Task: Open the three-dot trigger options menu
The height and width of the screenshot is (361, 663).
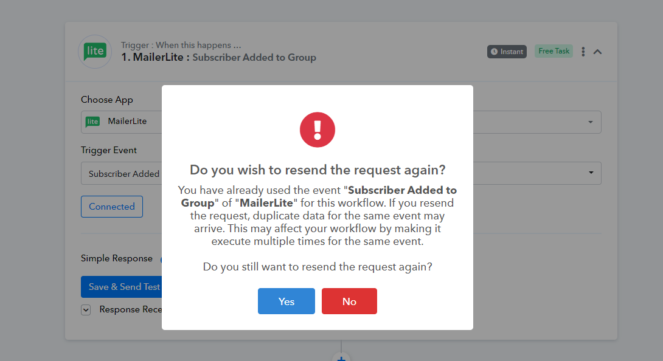Action: 583,52
